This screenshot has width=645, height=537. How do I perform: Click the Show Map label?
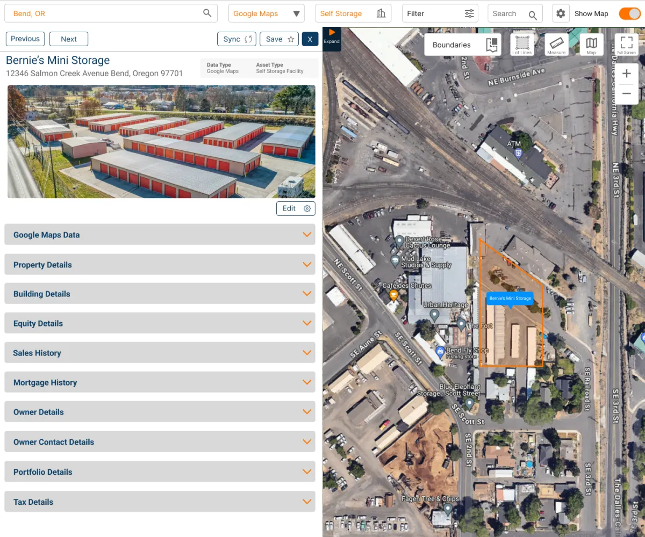click(591, 13)
